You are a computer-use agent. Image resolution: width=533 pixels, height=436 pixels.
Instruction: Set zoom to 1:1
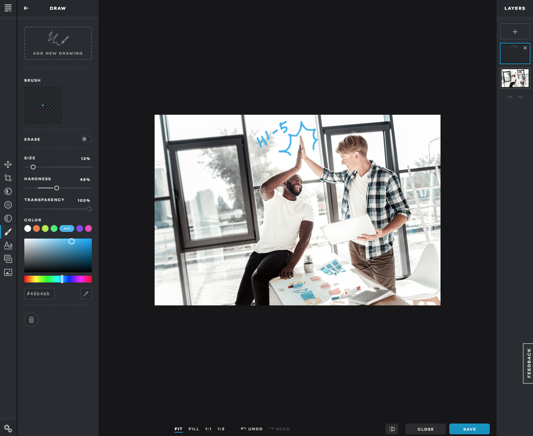pos(208,429)
